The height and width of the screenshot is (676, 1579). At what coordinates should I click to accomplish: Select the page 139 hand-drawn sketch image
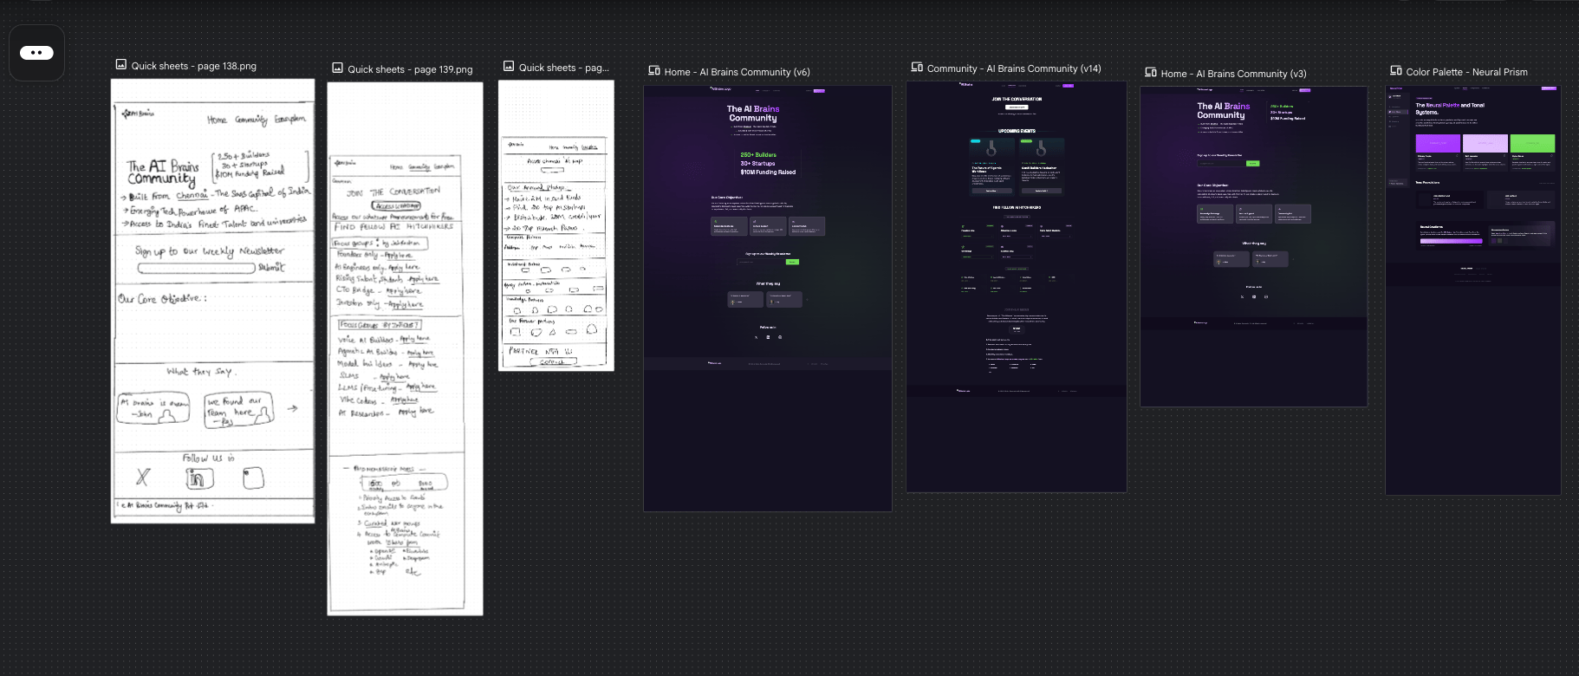[405, 348]
